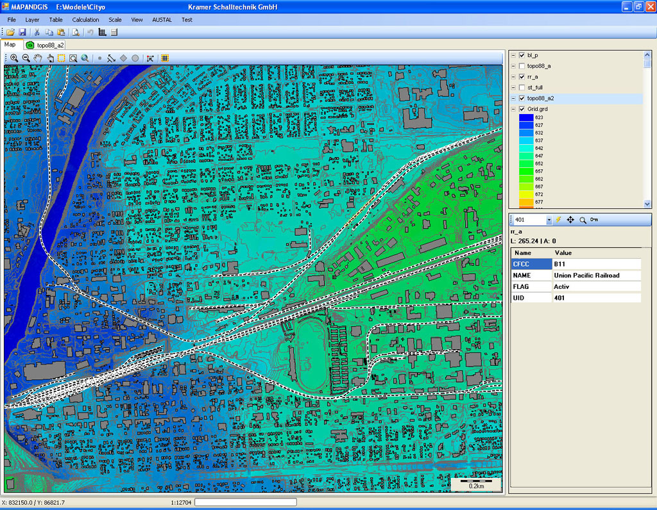The width and height of the screenshot is (657, 510).
Task: Choose the rectangle selection tool
Action: pyautogui.click(x=62, y=58)
